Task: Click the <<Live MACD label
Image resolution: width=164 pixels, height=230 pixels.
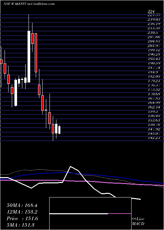Action: tap(138, 221)
